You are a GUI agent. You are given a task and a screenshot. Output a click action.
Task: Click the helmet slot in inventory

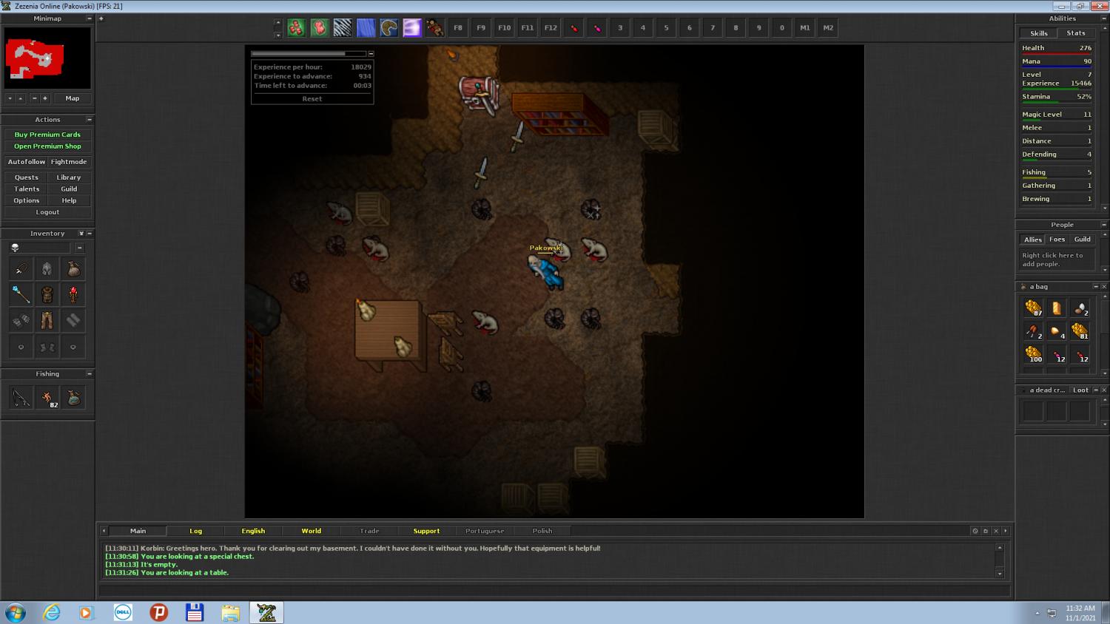click(x=47, y=269)
